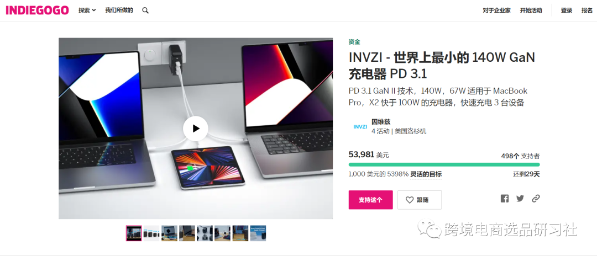Image resolution: width=597 pixels, height=256 pixels.
Task: Click 开始活动 in header
Action: tap(531, 10)
